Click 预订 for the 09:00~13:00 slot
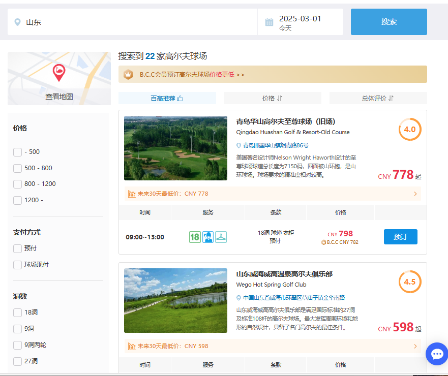The height and width of the screenshot is (376, 448). click(x=400, y=237)
